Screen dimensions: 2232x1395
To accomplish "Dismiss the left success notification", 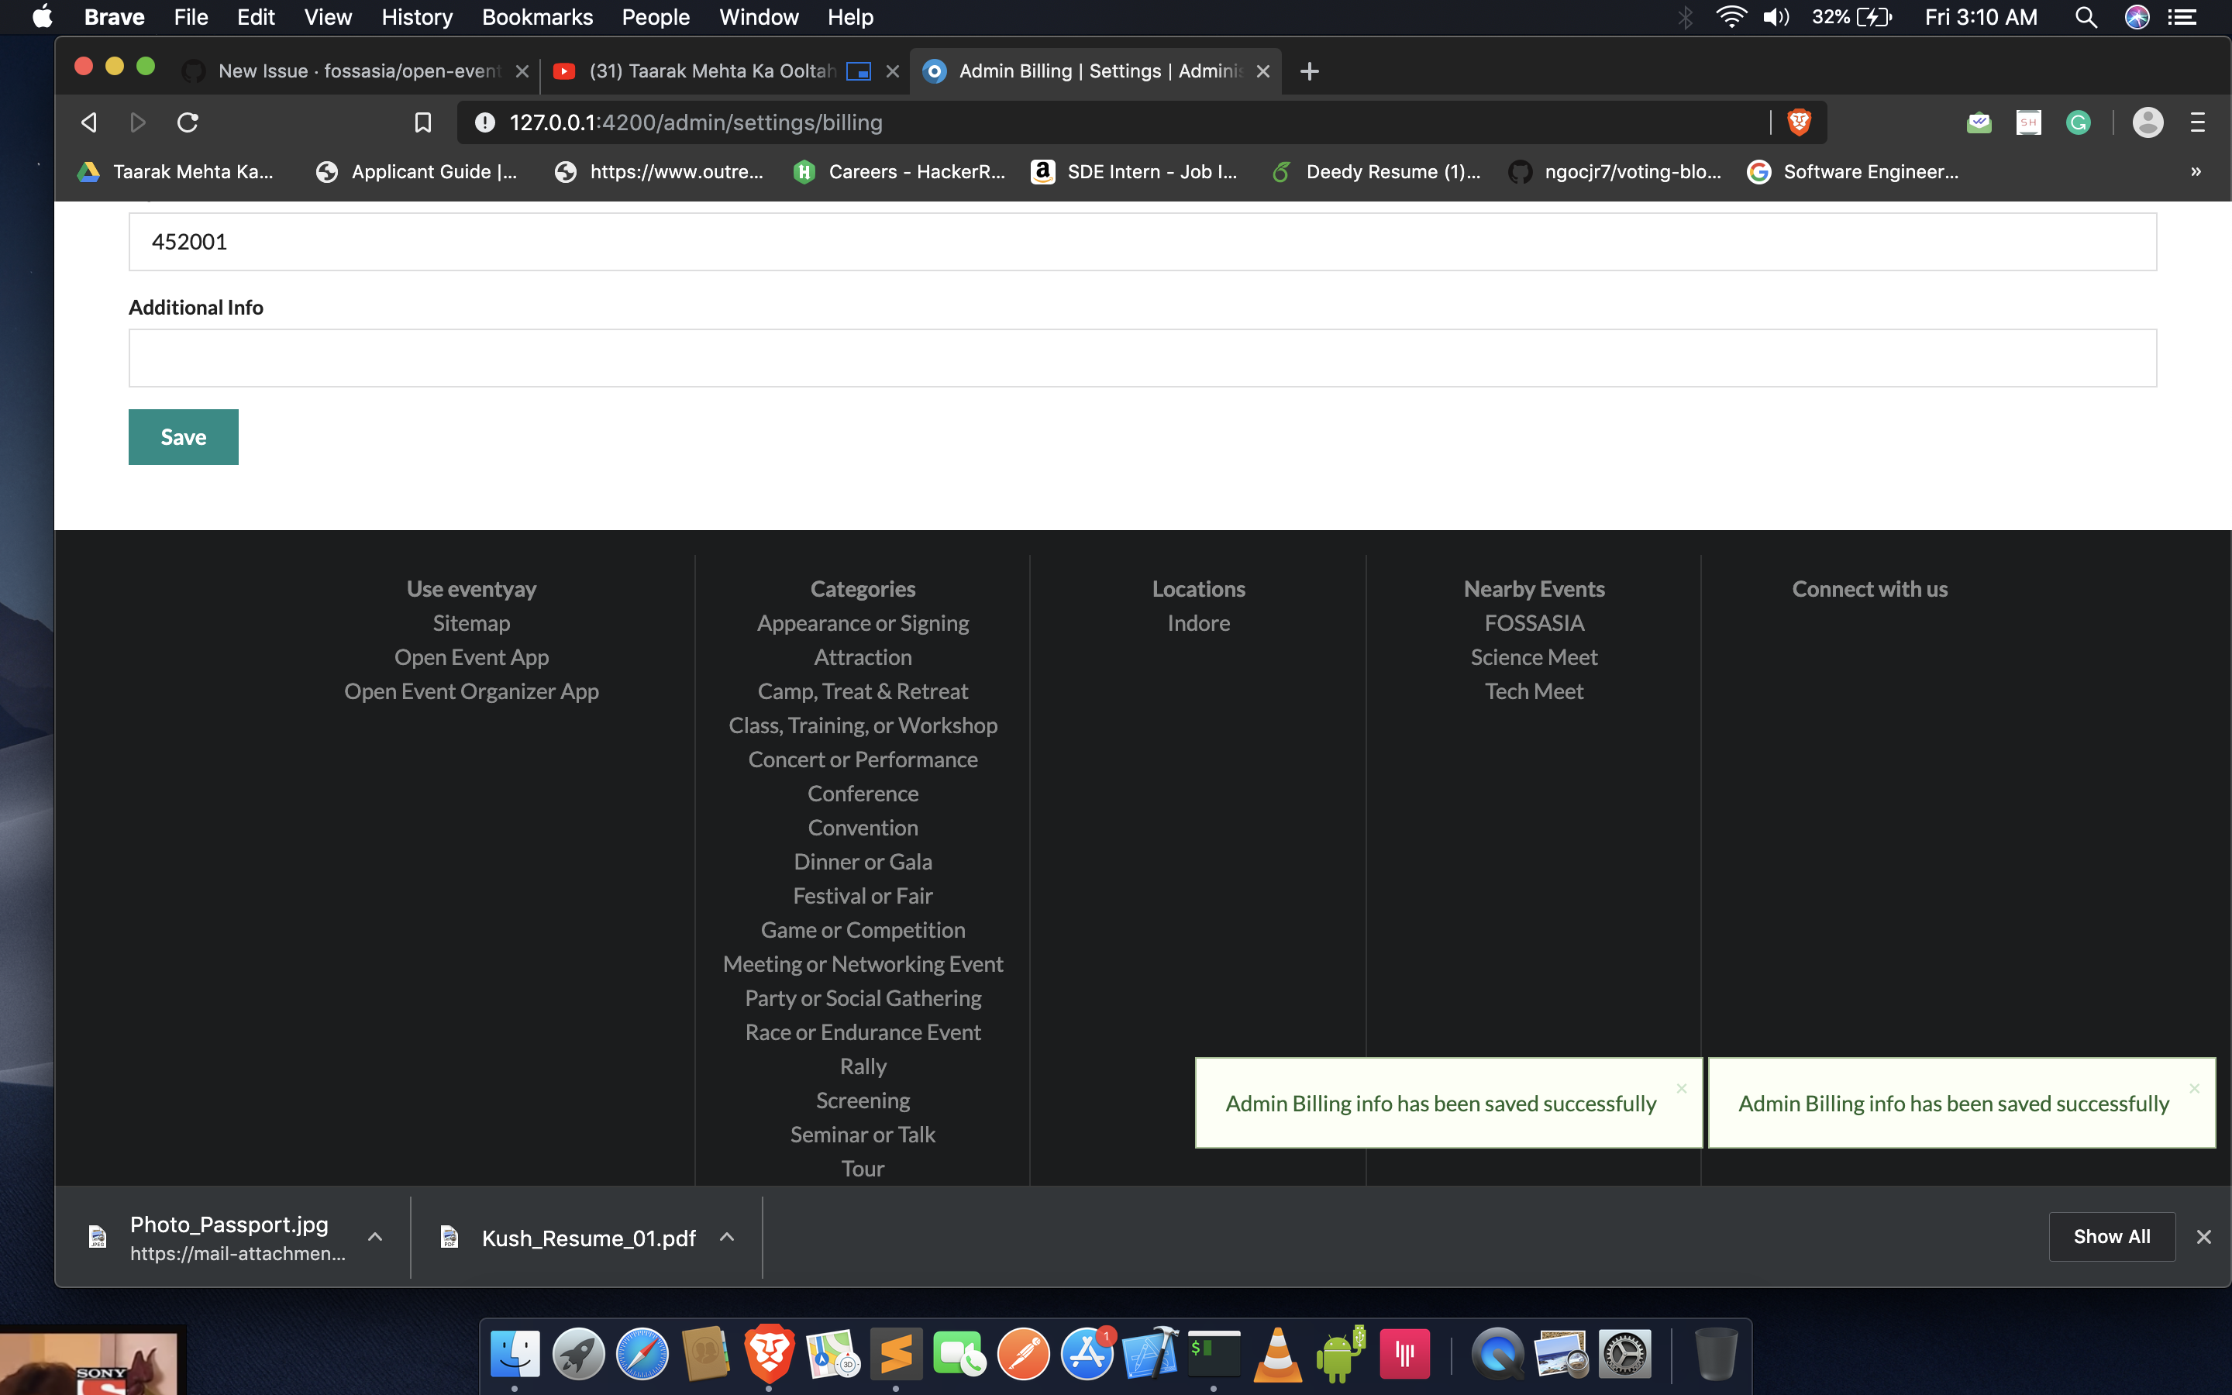I will [1682, 1089].
